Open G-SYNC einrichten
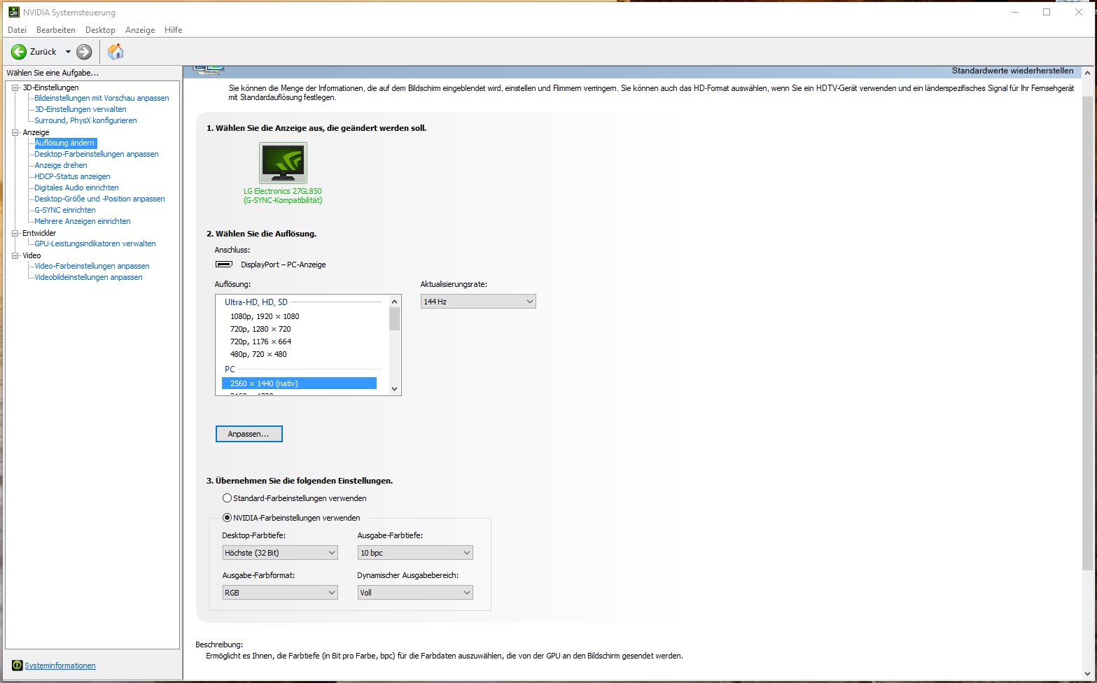The image size is (1097, 683). (x=65, y=210)
